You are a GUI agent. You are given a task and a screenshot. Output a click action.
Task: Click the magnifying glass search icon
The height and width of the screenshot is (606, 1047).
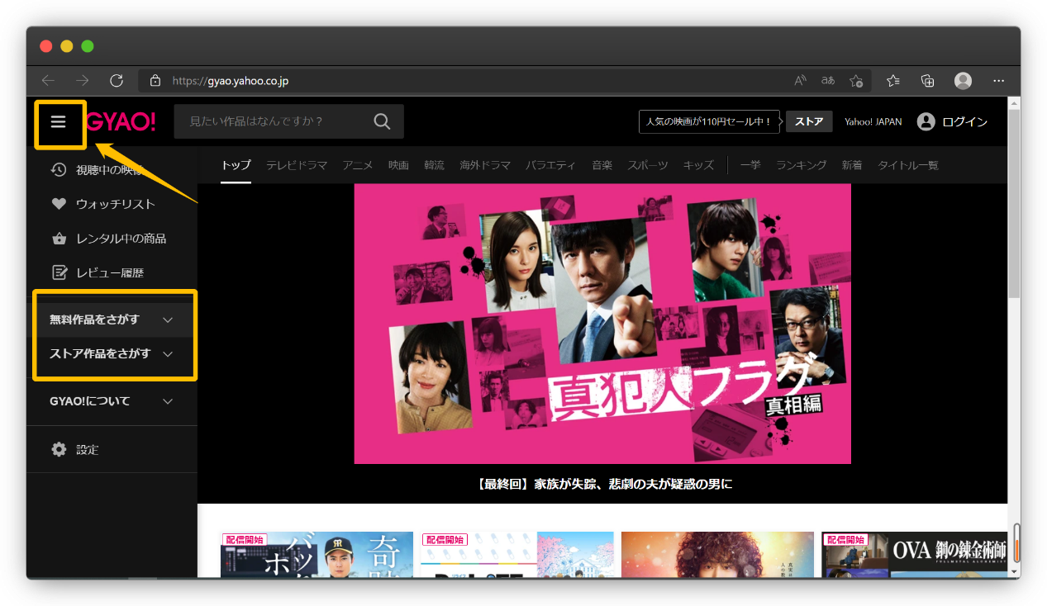click(x=382, y=121)
